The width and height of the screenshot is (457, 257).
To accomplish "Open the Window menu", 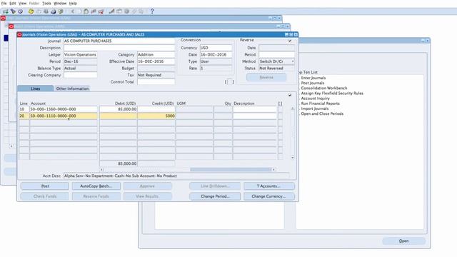I will point(60,3).
